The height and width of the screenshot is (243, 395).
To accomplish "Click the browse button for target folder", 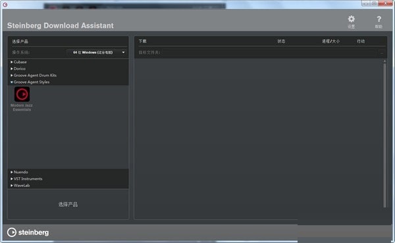I will click(x=382, y=53).
